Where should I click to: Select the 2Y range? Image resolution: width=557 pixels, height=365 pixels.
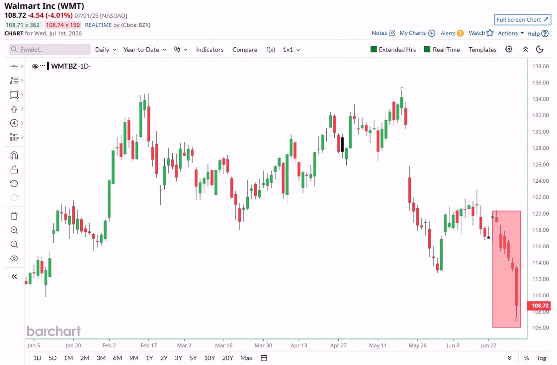pyautogui.click(x=164, y=358)
